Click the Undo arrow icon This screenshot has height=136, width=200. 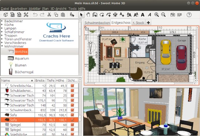coord(35,15)
